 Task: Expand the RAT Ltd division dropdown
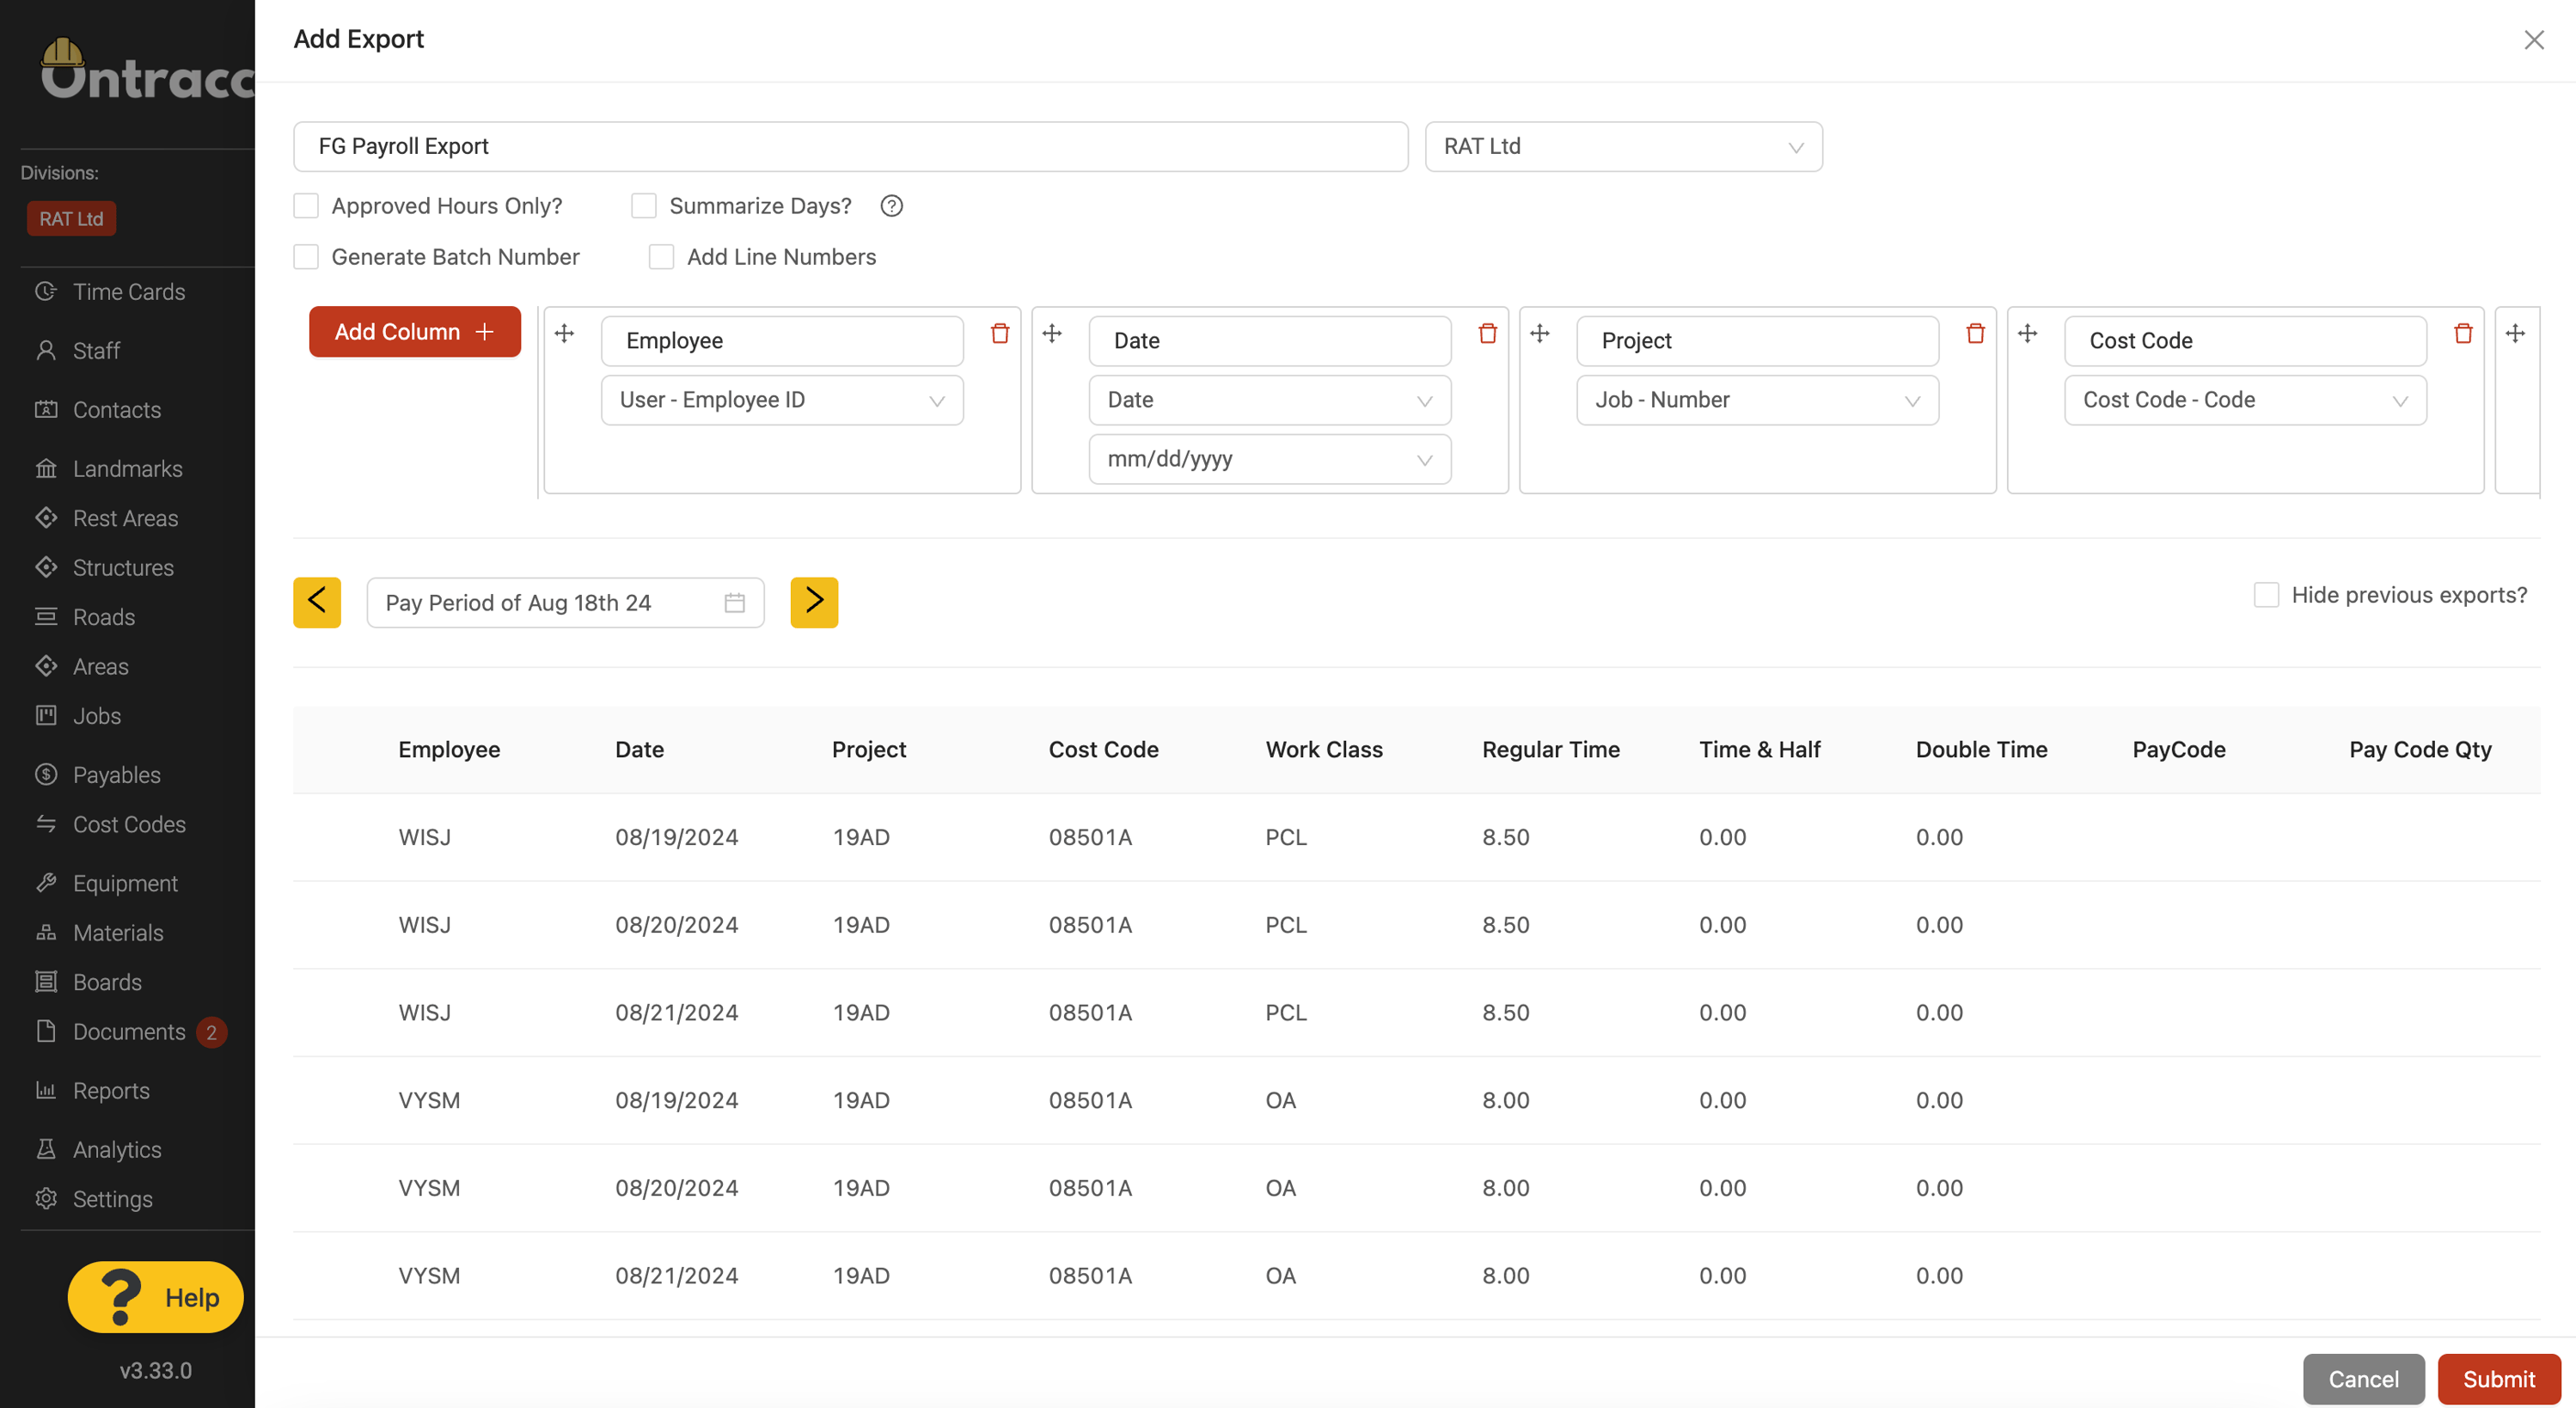click(x=1623, y=147)
